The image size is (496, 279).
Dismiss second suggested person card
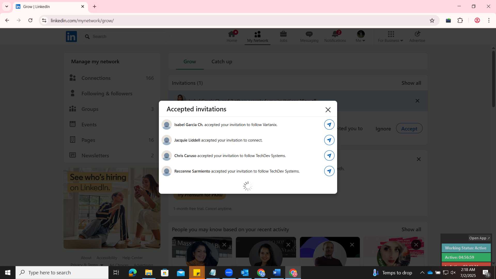click(288, 245)
